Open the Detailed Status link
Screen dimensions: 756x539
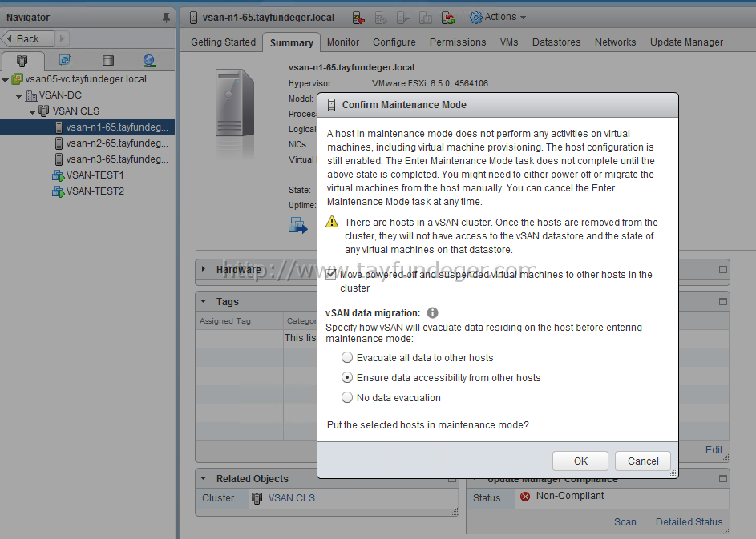click(x=689, y=521)
